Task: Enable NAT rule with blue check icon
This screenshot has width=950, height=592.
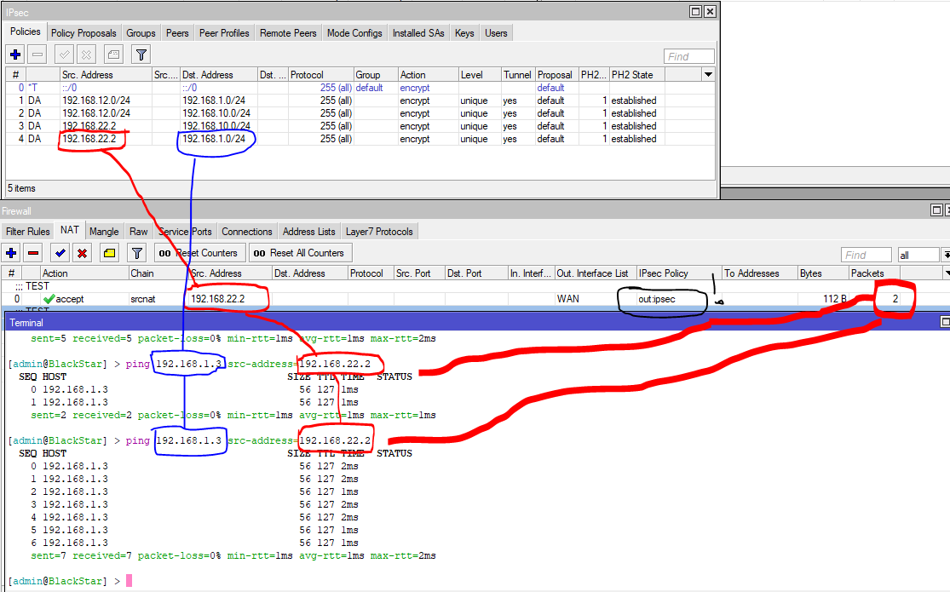Action: point(60,253)
